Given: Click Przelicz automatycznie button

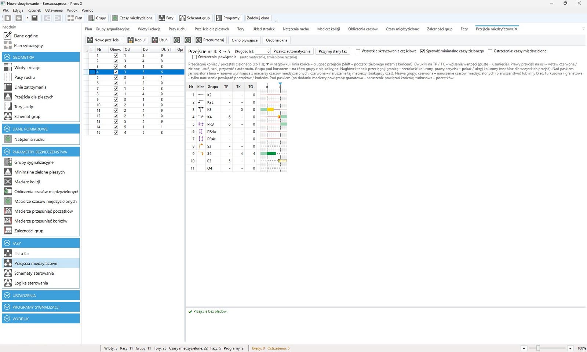Looking at the screenshot, I should pyautogui.click(x=292, y=51).
